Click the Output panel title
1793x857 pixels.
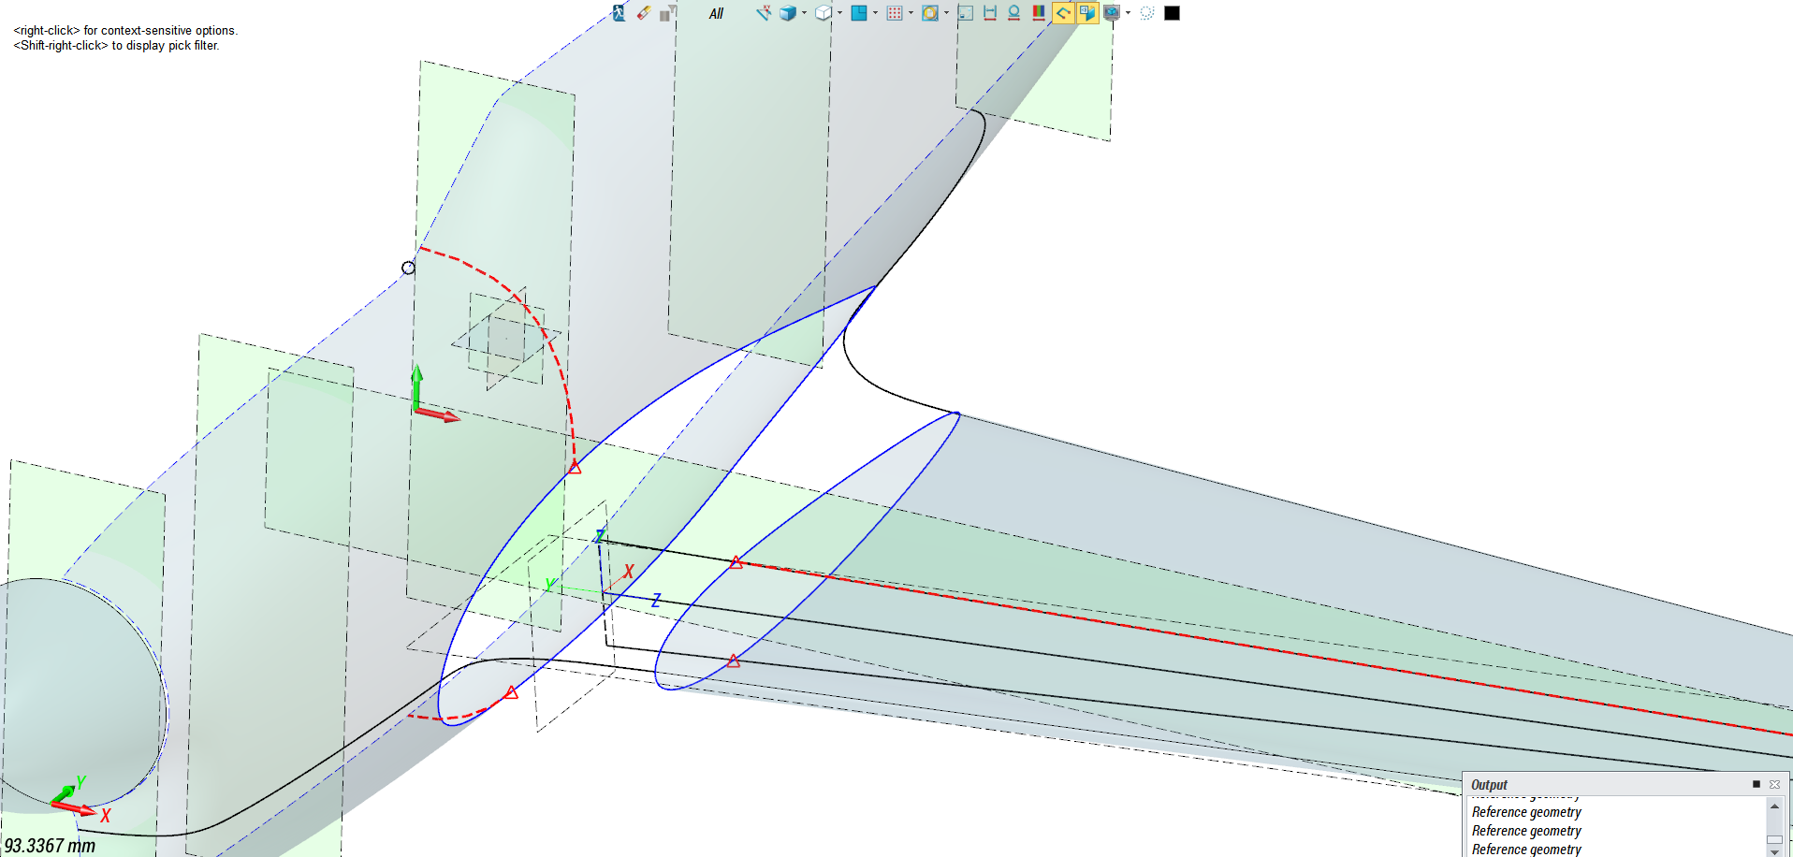[1489, 785]
